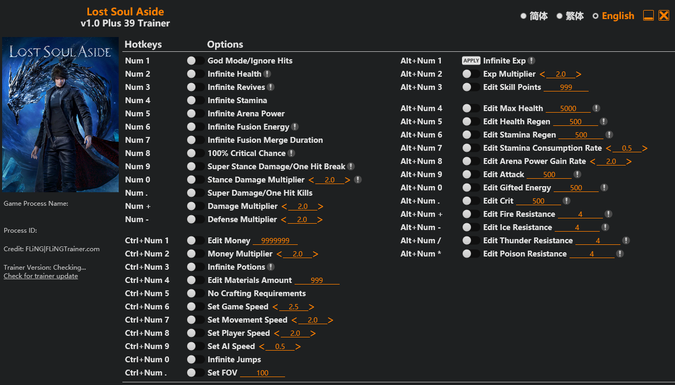Click the Edit Stamina Regen value field
The height and width of the screenshot is (385, 675).
[581, 135]
